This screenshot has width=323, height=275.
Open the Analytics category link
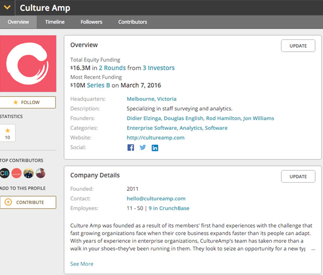(191, 128)
